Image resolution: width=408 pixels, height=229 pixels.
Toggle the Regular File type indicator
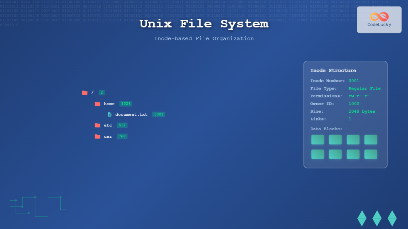pyautogui.click(x=364, y=88)
